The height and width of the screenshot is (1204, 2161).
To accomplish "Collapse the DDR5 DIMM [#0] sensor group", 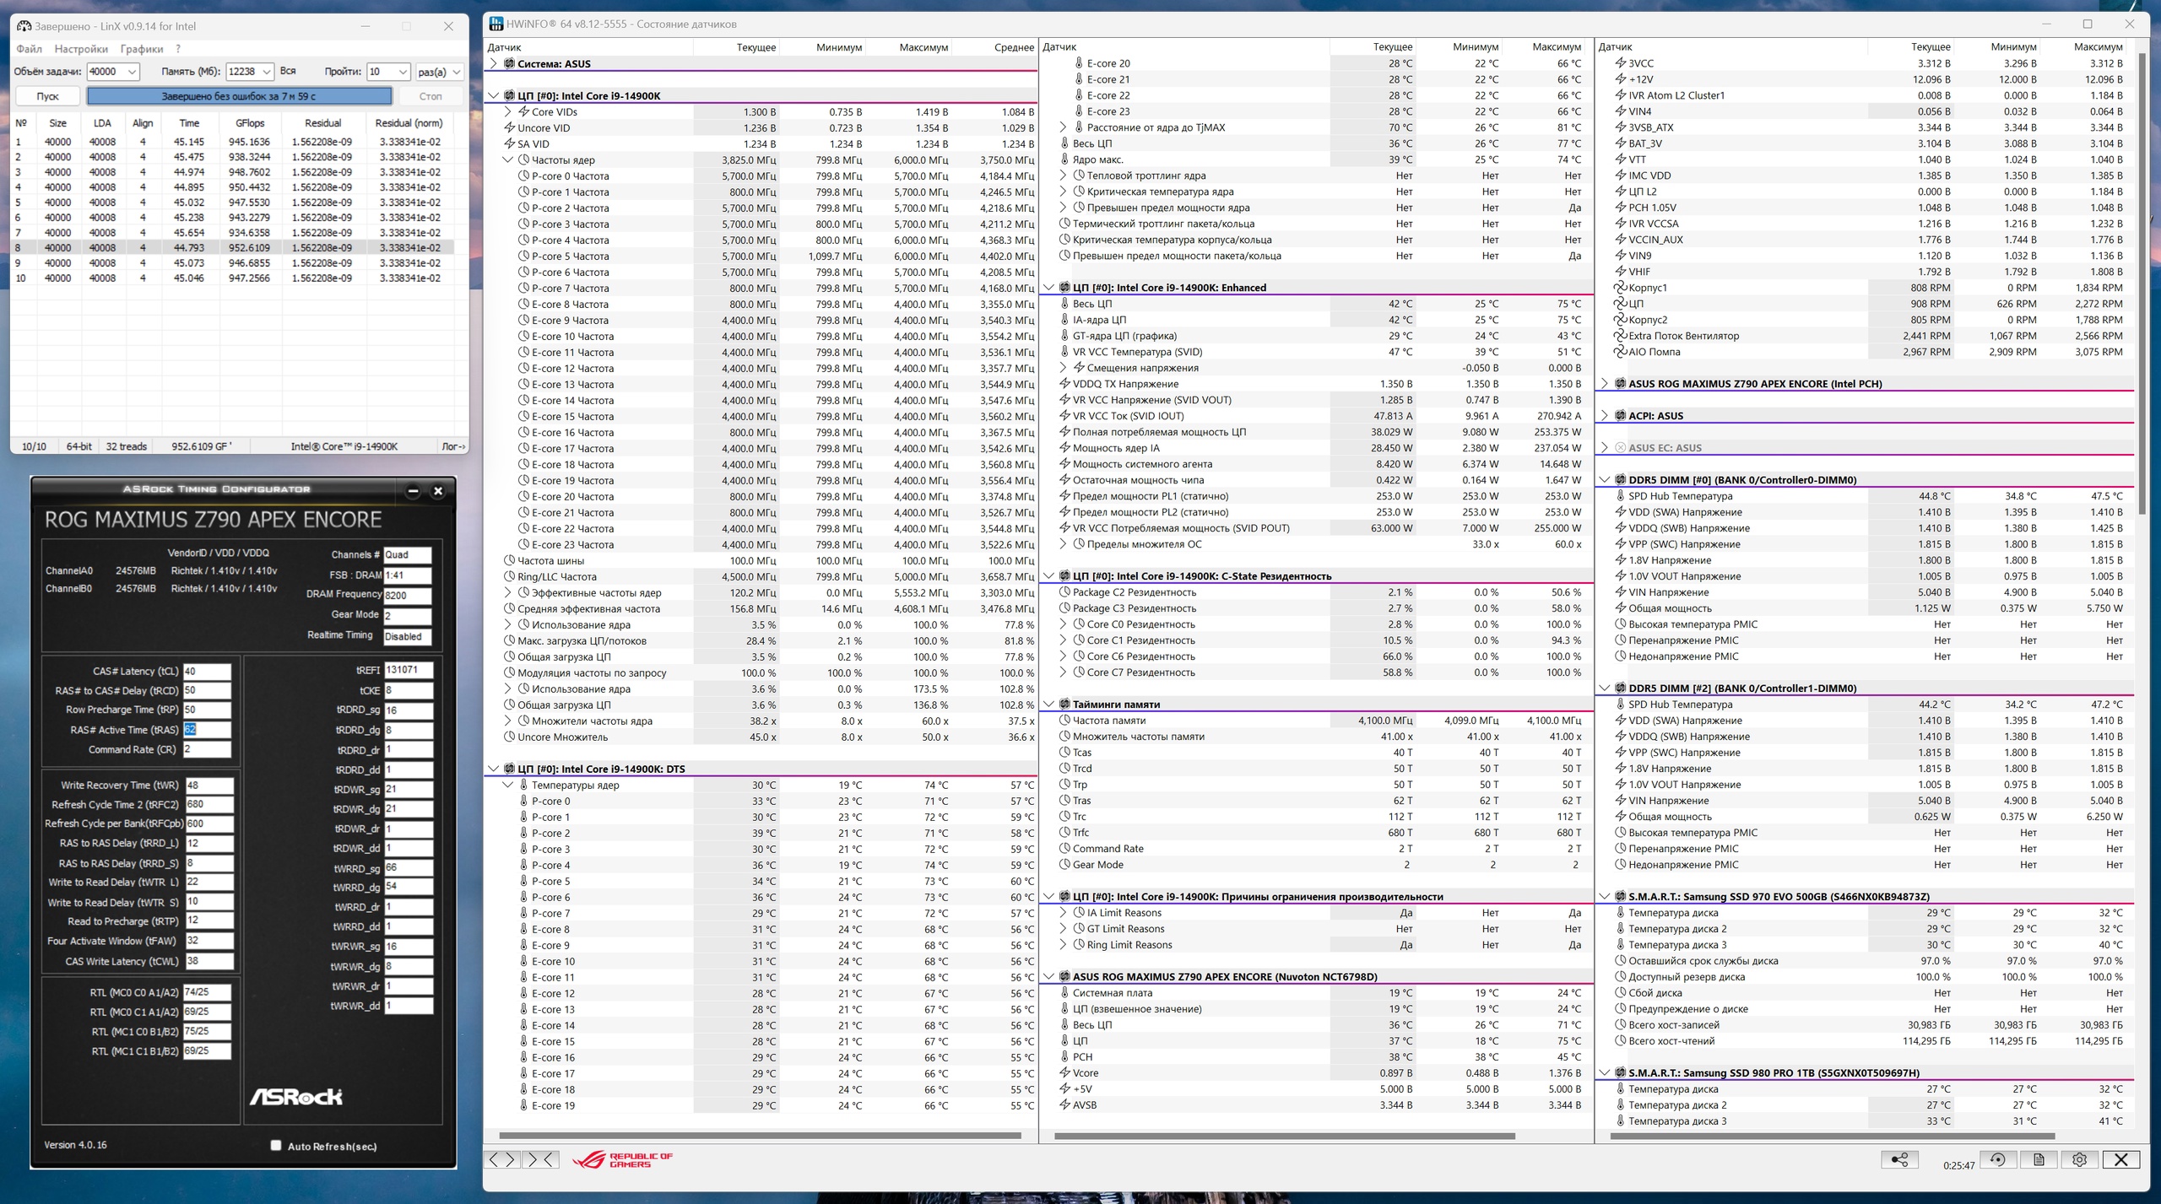I will pyautogui.click(x=1605, y=480).
